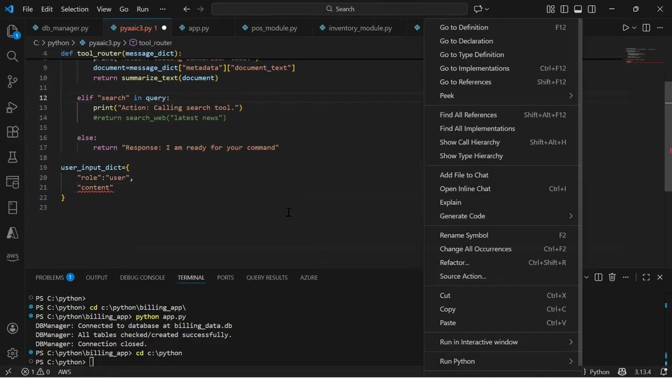Open QUERY RESULTS panel tab

(x=267, y=277)
